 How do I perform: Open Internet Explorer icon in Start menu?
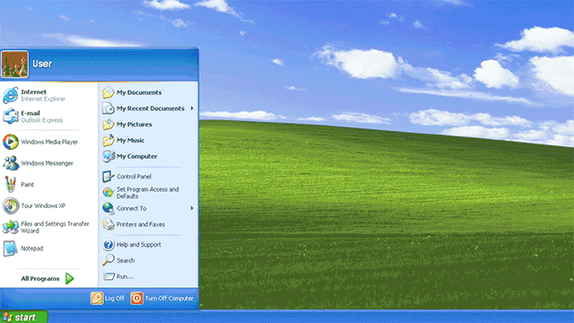pos(10,95)
